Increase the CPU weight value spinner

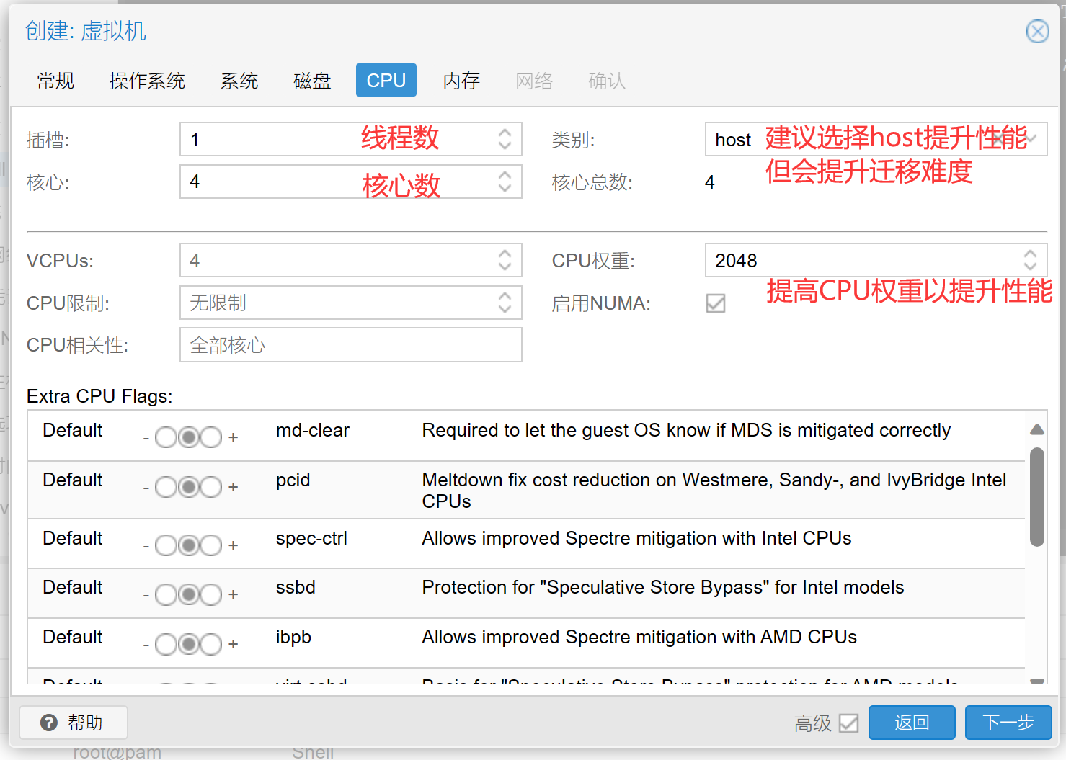coord(1030,254)
